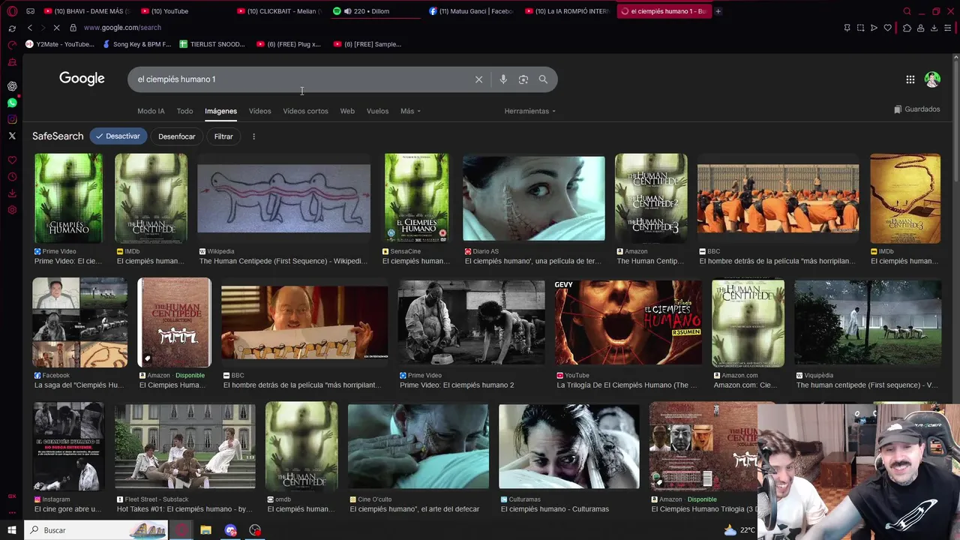Open sidebar bookmarks heart icon
This screenshot has width=960, height=540.
click(12, 160)
